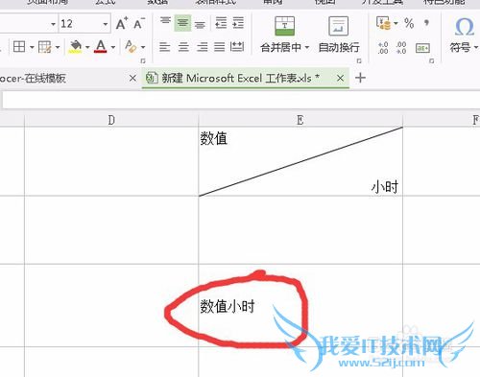Viewport: 480px width, 377px height.
Task: Close the Excel 工作表.xls tab
Action: 341,78
